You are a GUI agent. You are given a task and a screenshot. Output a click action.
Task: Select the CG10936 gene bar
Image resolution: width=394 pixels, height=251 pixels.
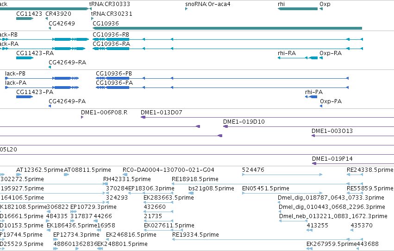pyautogui.click(x=227, y=28)
